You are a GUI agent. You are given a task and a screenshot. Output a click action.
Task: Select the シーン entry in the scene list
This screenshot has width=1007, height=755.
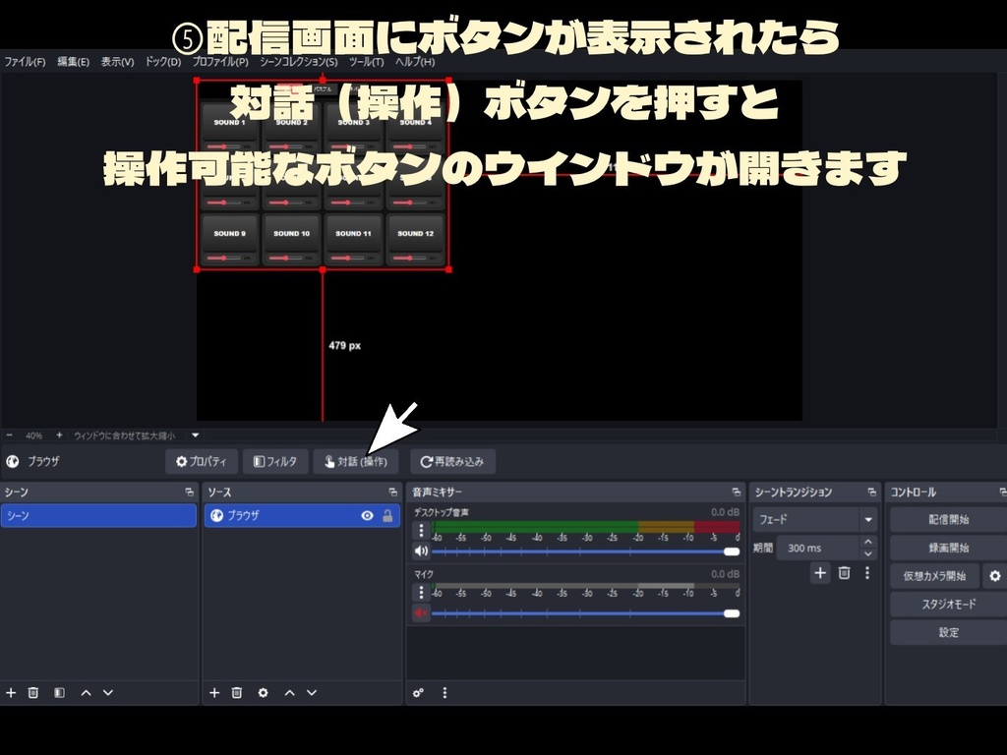pyautogui.click(x=98, y=515)
